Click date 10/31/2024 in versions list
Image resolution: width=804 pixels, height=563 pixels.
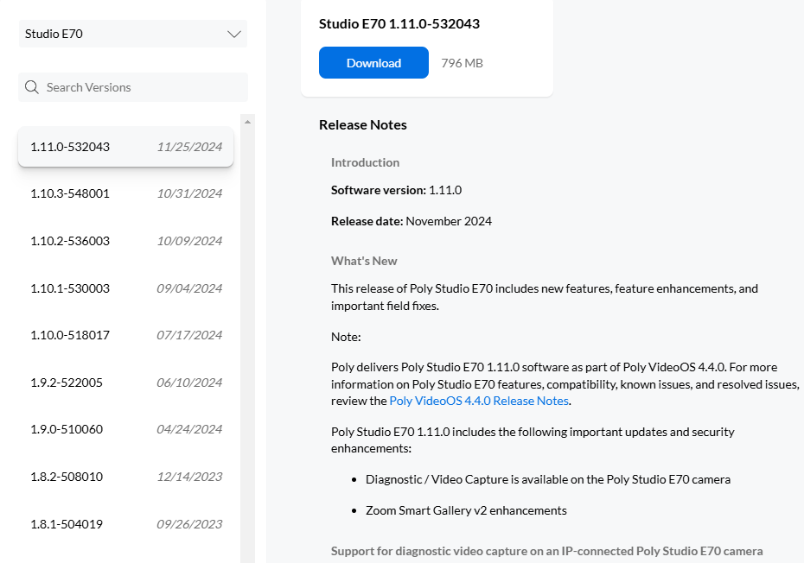(x=189, y=193)
